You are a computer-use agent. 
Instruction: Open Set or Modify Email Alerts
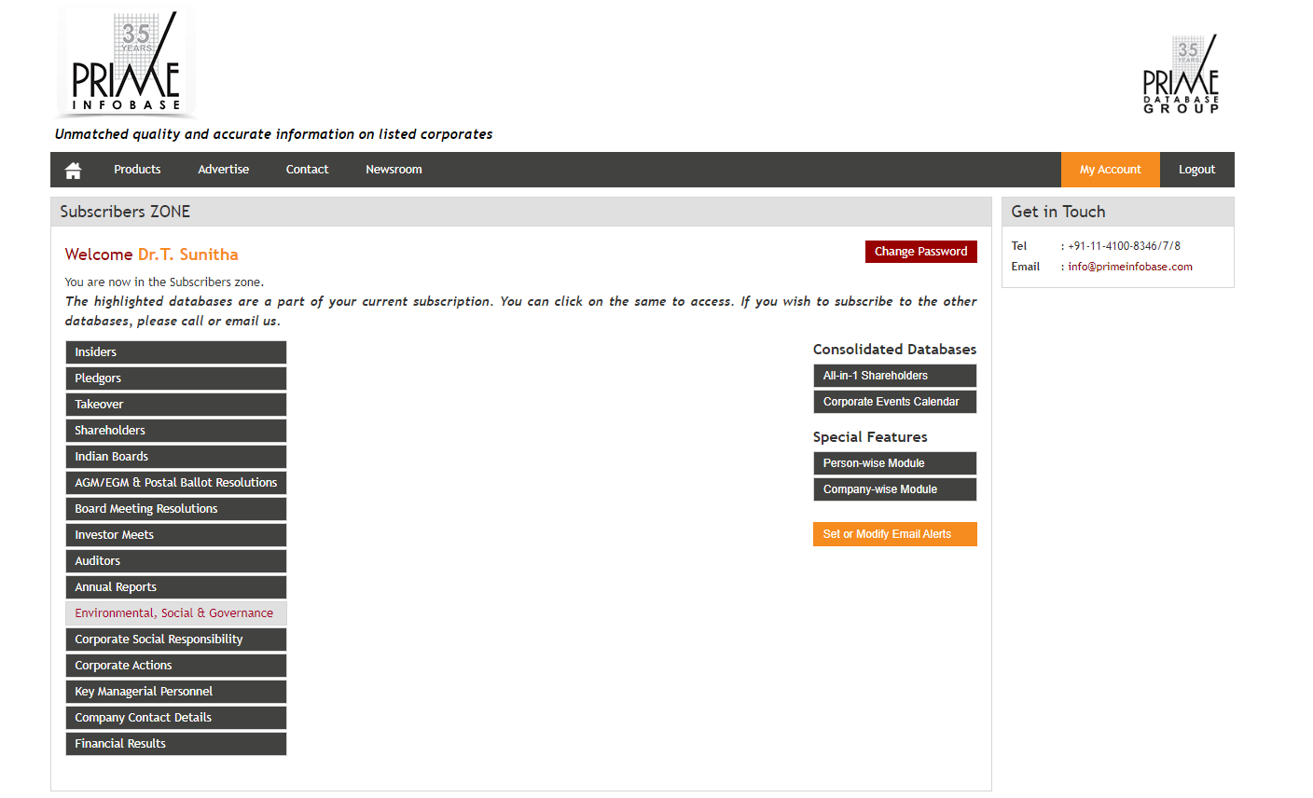pos(894,534)
